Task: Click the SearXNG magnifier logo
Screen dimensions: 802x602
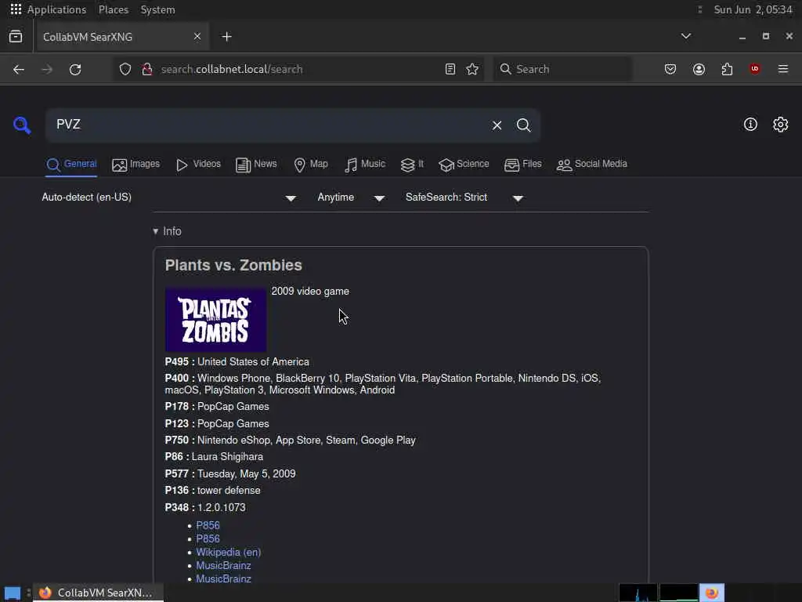Action: coord(22,125)
